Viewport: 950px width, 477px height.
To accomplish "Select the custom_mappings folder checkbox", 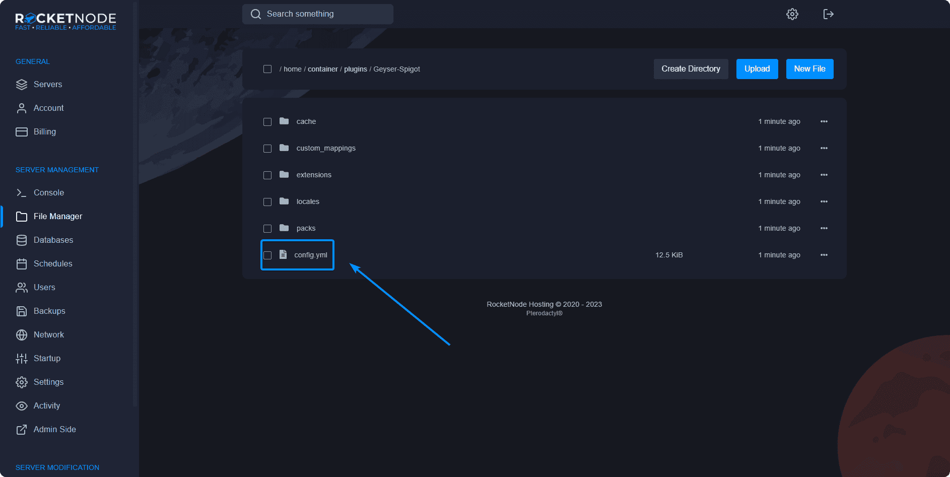I will point(267,149).
